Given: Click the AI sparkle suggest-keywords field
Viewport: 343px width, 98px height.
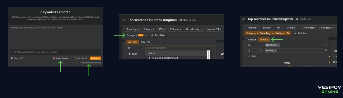Looking at the screenshot, I should (x=55, y=52).
